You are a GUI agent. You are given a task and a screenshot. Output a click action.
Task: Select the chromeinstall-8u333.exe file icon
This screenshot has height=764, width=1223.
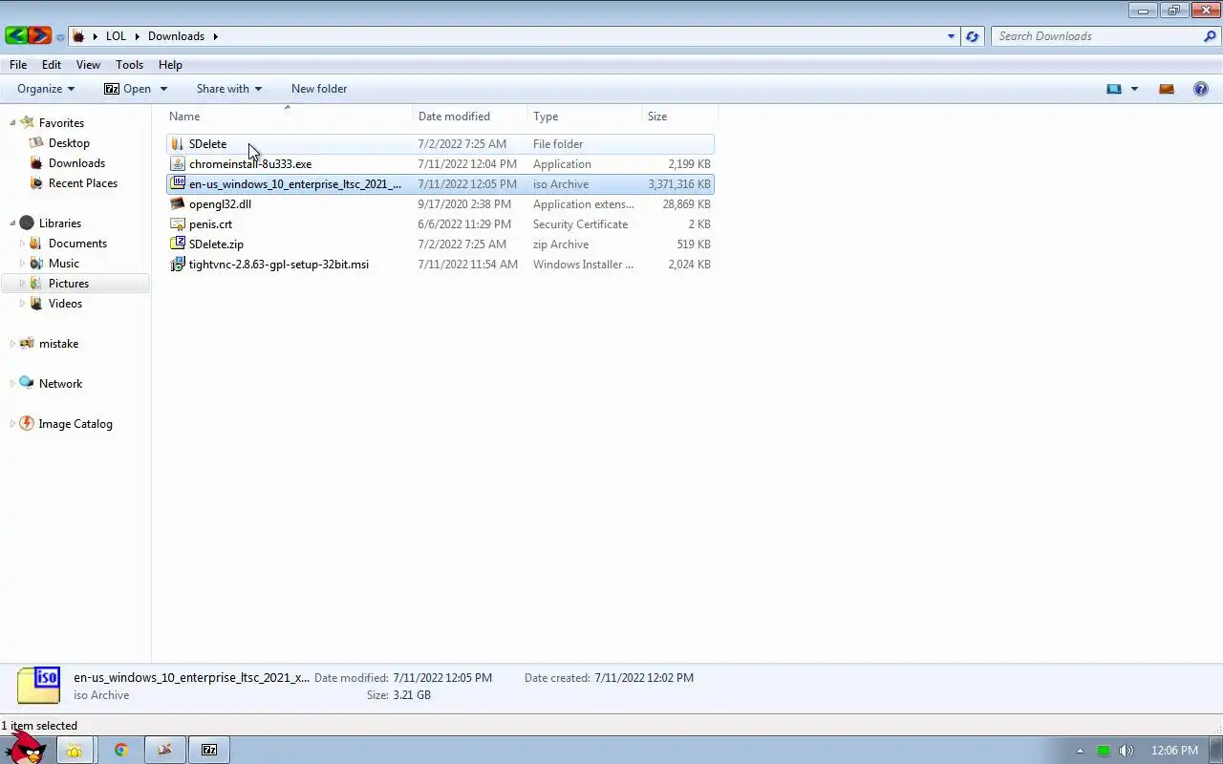[x=178, y=164]
